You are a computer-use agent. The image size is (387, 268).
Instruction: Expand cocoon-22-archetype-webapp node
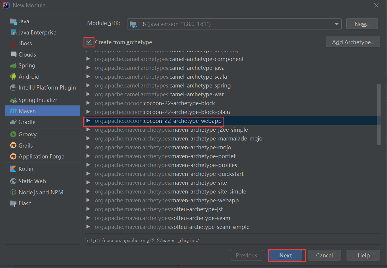[88, 121]
